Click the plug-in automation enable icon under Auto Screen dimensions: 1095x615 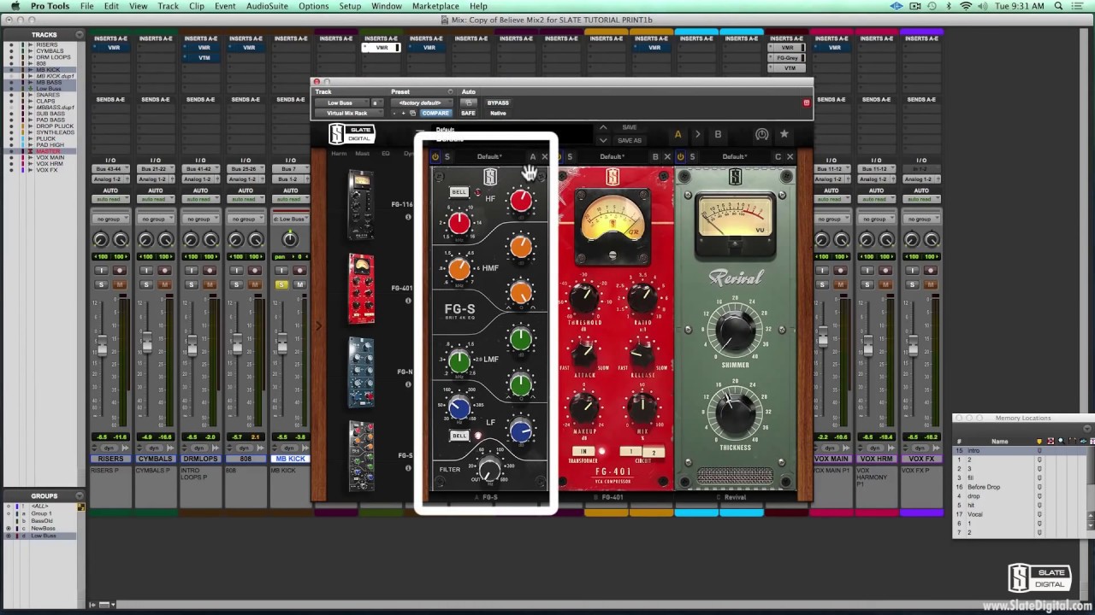468,102
